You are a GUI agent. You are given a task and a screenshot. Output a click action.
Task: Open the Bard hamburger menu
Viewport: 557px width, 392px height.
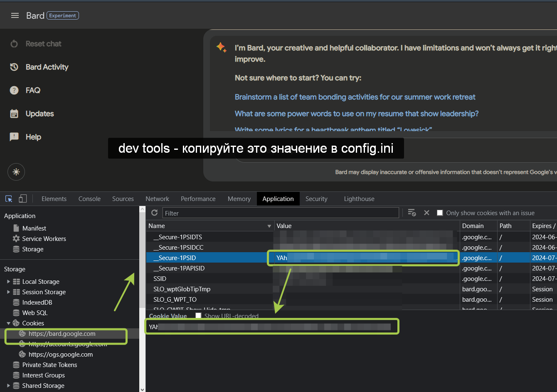click(x=15, y=15)
